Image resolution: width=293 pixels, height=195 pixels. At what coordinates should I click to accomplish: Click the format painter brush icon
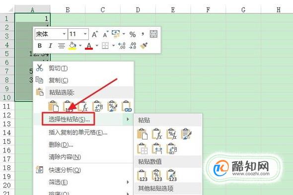pos(144,46)
